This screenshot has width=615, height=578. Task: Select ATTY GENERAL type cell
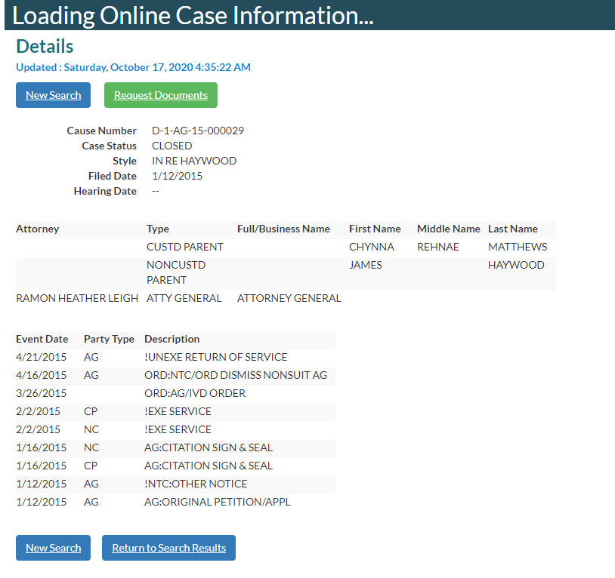(x=184, y=298)
